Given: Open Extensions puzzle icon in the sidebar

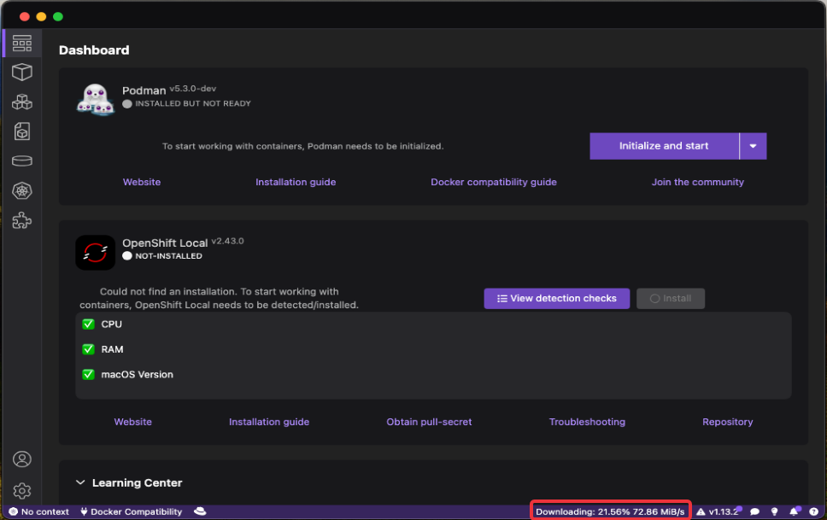Looking at the screenshot, I should 22,220.
